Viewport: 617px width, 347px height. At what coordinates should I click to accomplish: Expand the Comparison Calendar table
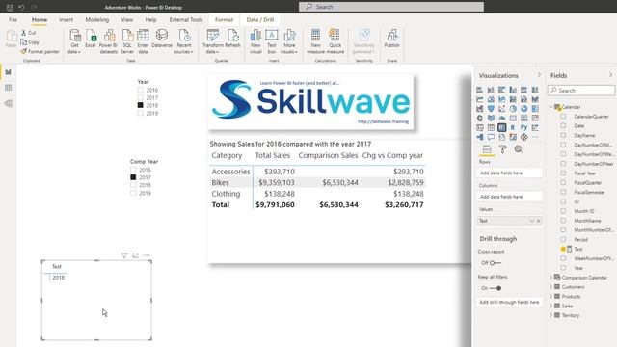(x=550, y=278)
